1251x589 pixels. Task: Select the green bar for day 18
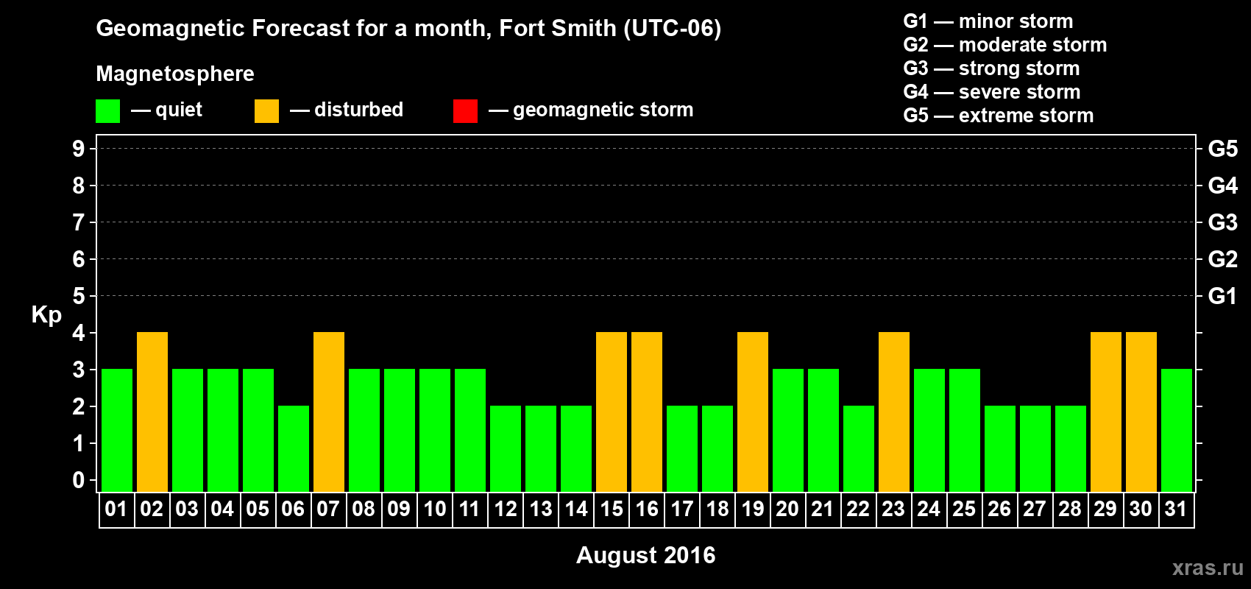[717, 449]
